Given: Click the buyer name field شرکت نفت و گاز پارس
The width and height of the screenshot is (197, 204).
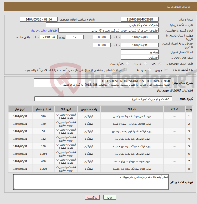Looking at the screenshot, I should tap(102, 25).
